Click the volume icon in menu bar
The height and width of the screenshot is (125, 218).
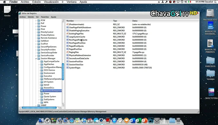point(186,2)
